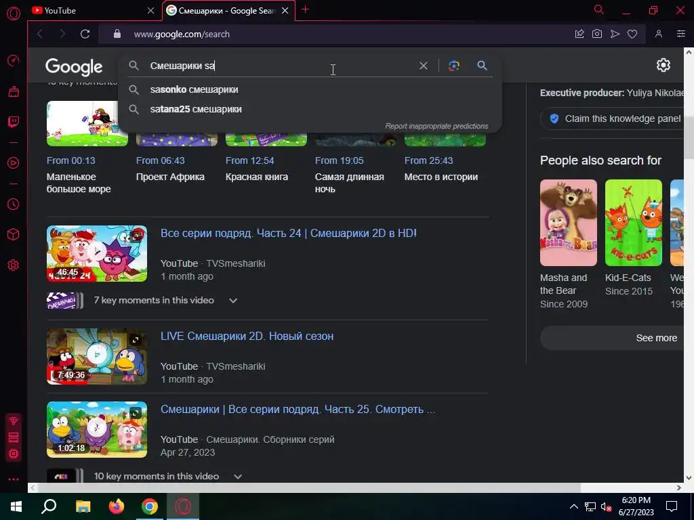This screenshot has height=520, width=694.
Task: Open the address bar send arrow icon
Action: [615, 34]
